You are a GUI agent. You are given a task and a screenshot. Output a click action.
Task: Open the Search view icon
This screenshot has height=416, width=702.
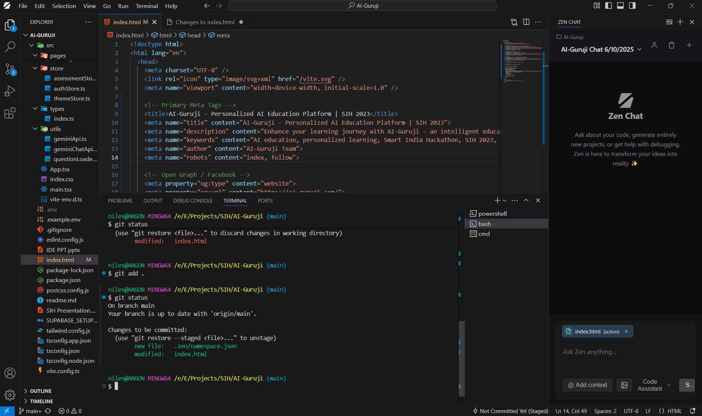tap(10, 47)
